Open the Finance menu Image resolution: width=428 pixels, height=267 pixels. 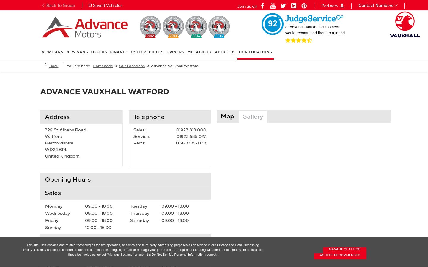point(119,52)
